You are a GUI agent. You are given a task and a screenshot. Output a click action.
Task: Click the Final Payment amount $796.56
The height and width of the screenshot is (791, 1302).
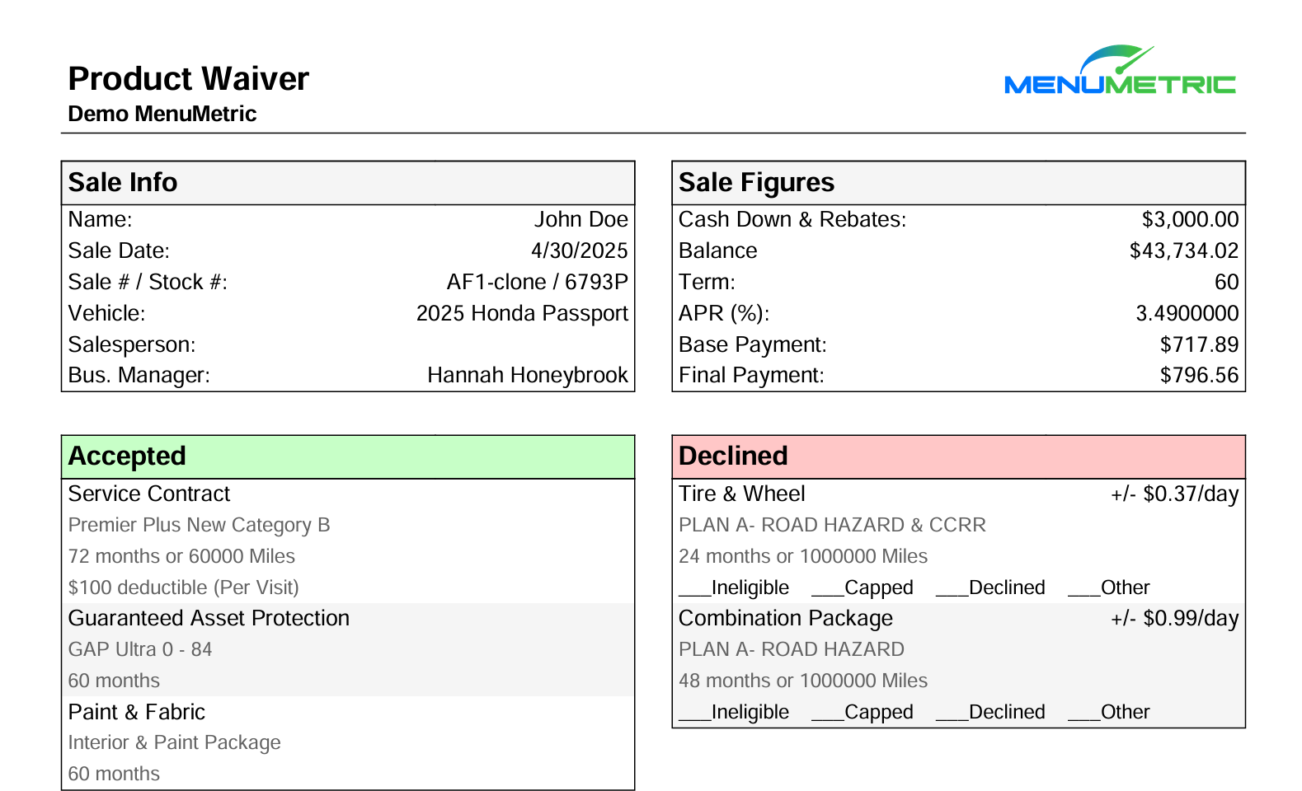[1199, 376]
